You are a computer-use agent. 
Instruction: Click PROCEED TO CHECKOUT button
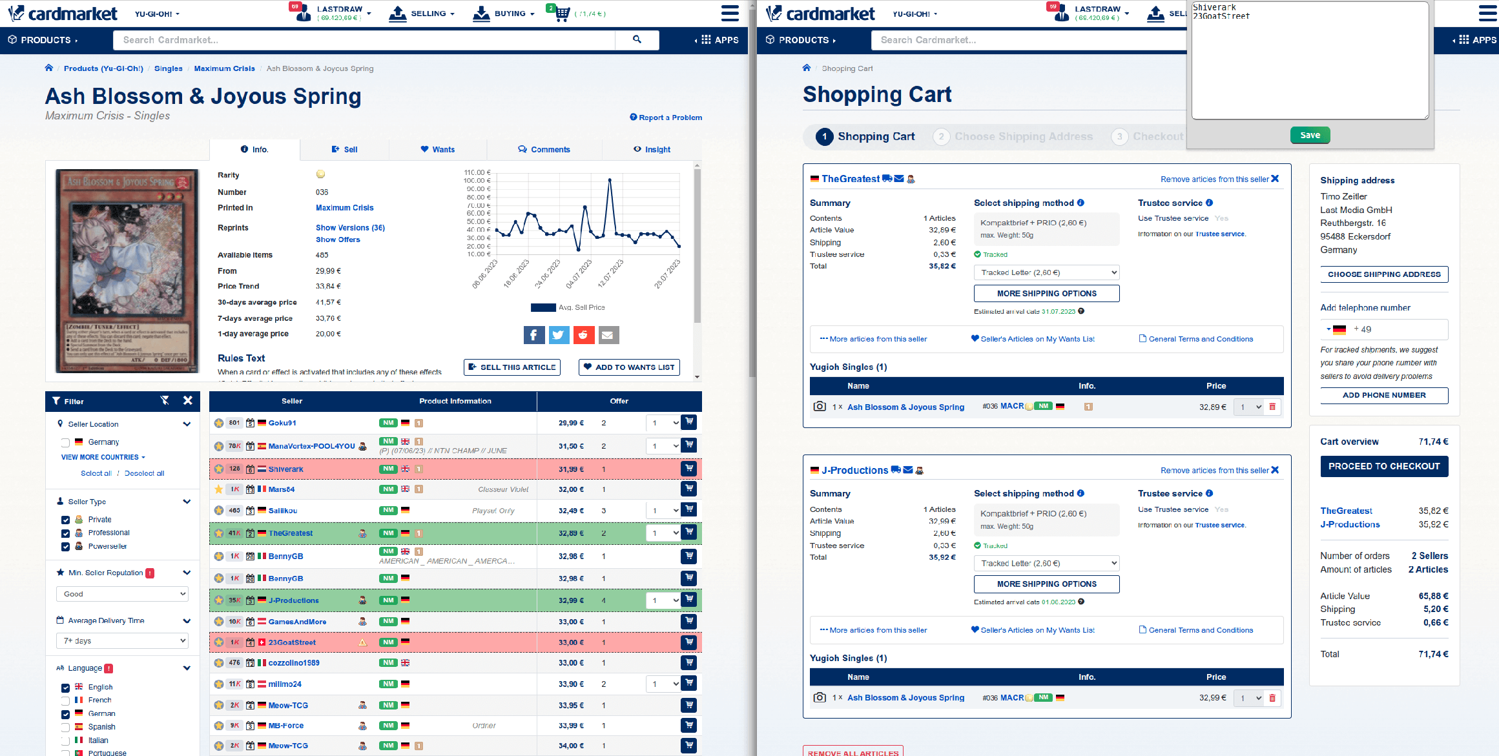1384,466
